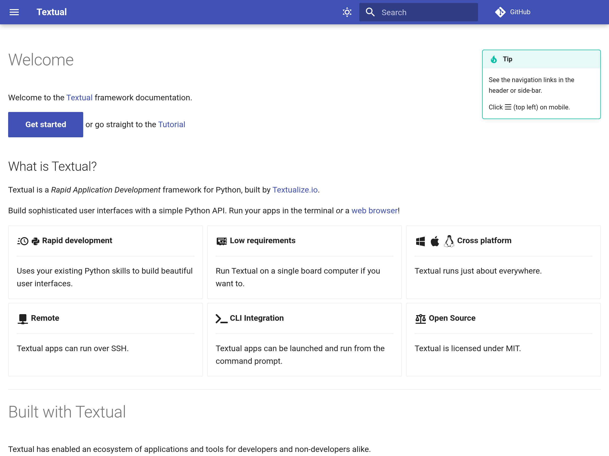
Task: Click the 'Tip' admonition title
Action: pyautogui.click(x=507, y=59)
